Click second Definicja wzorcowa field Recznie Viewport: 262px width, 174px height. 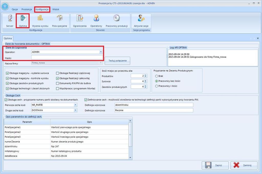(x=154, y=110)
